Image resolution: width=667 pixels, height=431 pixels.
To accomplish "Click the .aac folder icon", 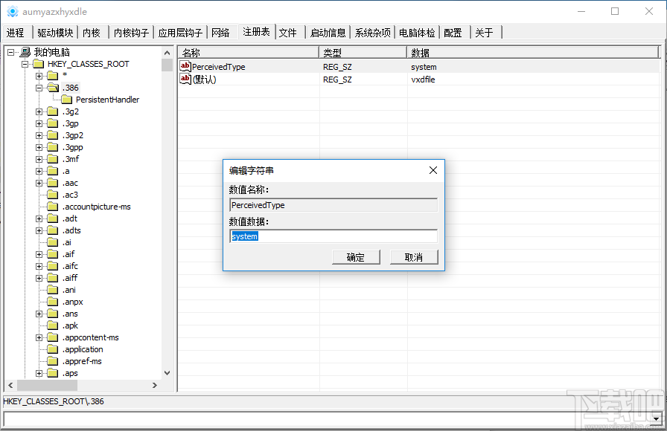I will [53, 183].
